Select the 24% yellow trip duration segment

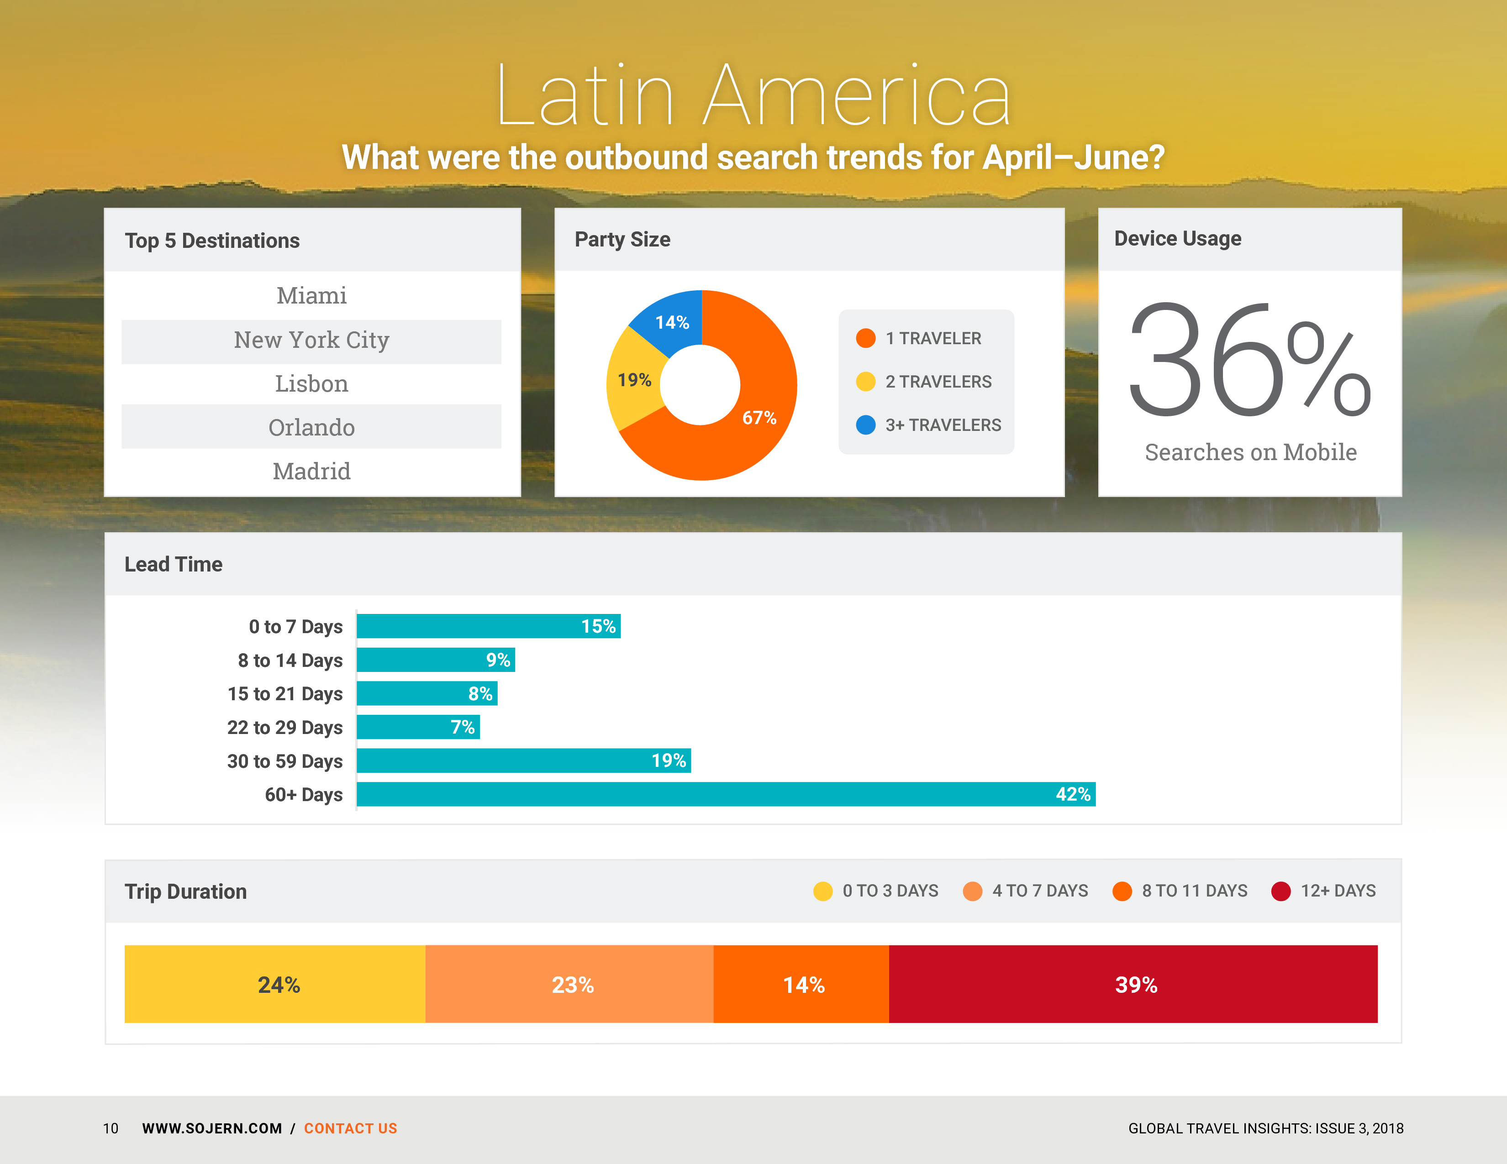pyautogui.click(x=274, y=984)
